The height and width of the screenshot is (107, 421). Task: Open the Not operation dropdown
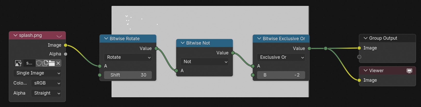click(x=204, y=62)
